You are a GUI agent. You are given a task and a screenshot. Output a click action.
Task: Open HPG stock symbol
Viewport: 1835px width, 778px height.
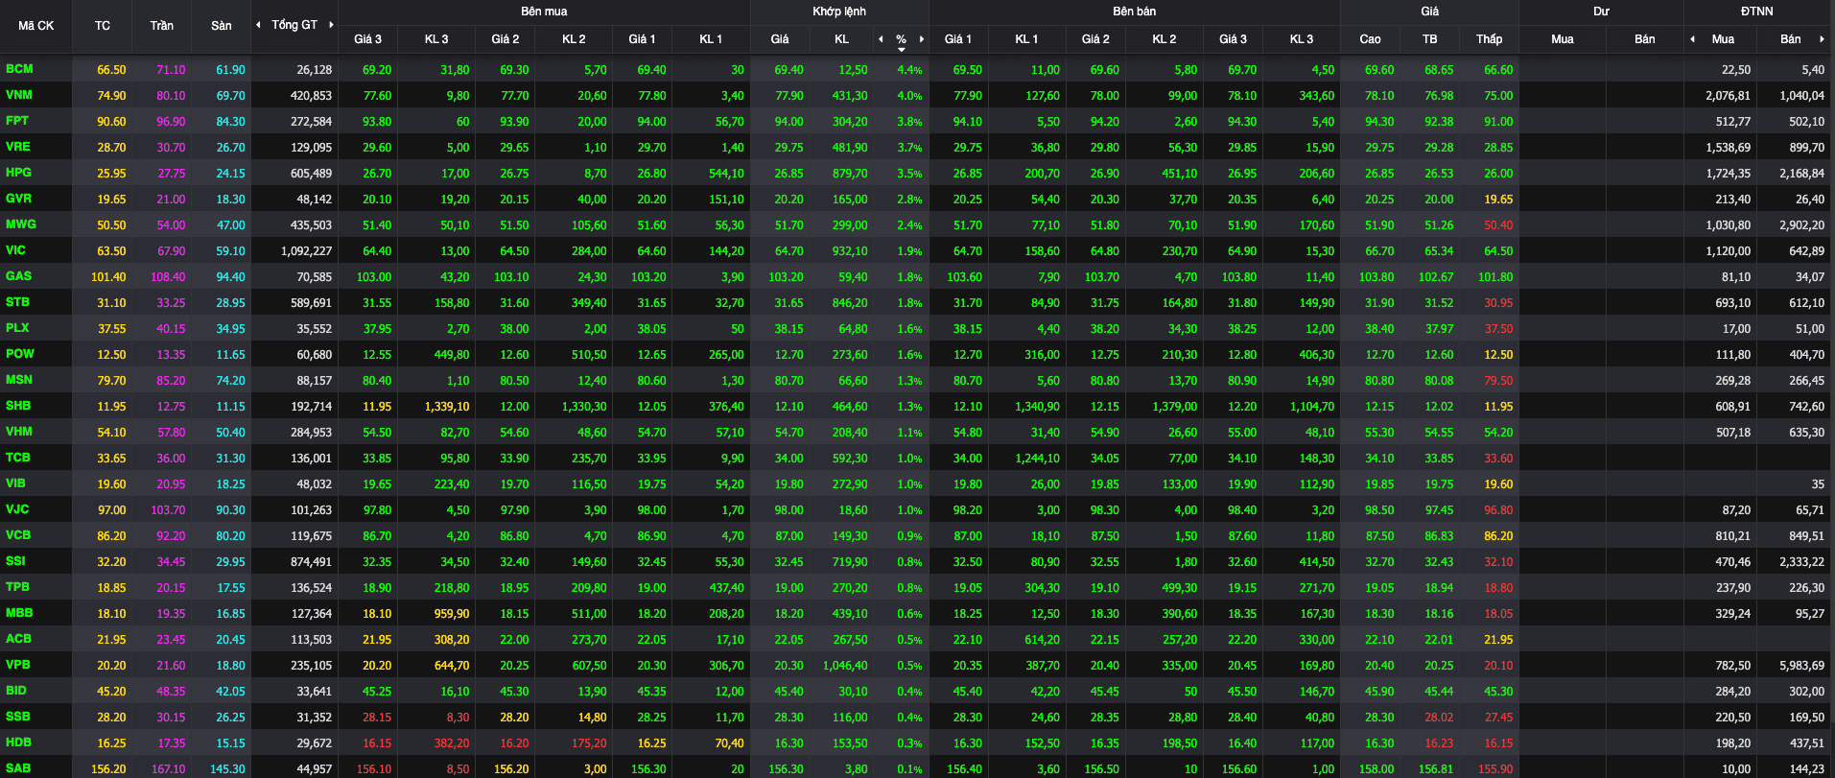tap(18, 173)
